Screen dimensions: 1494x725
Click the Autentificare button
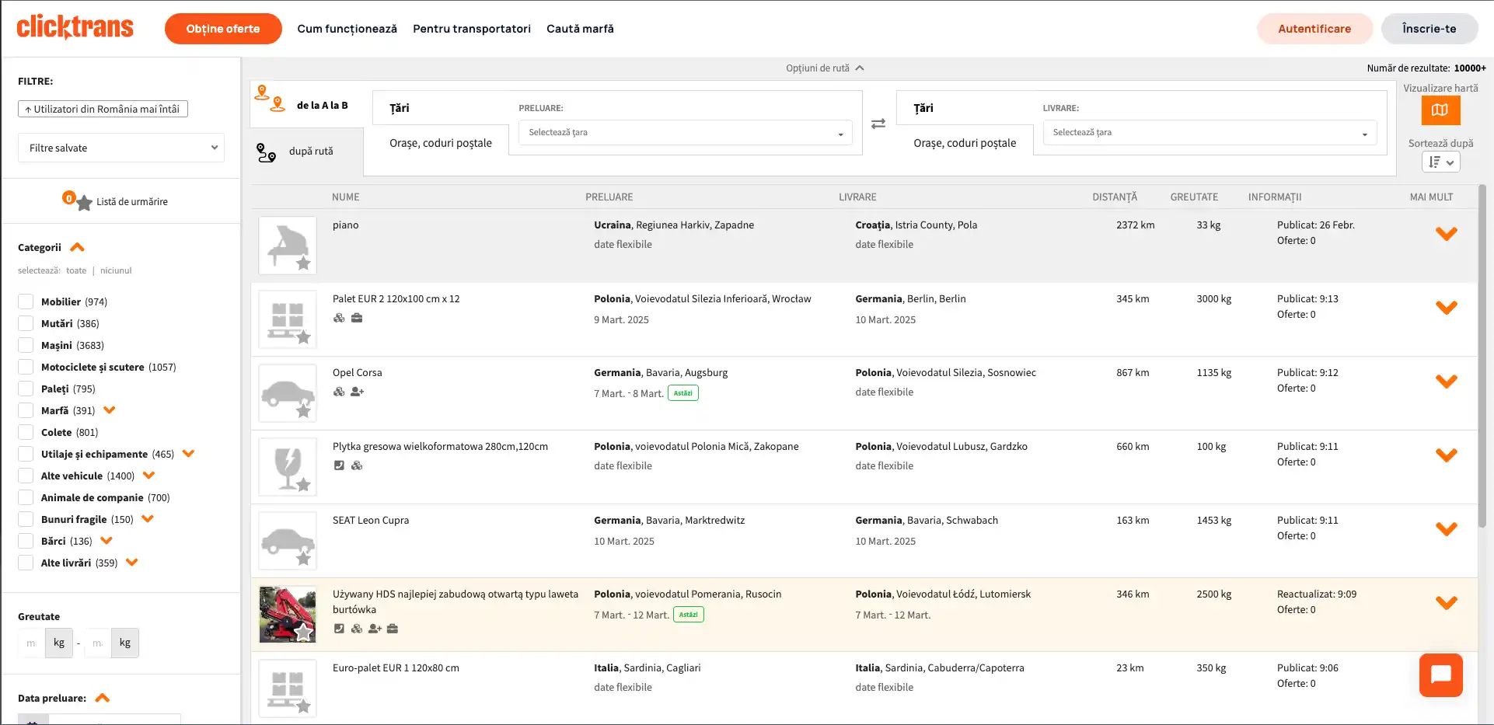click(1314, 29)
